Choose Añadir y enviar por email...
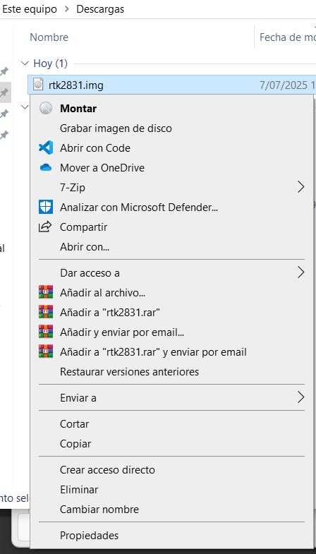This screenshot has height=554, width=316. click(171, 332)
